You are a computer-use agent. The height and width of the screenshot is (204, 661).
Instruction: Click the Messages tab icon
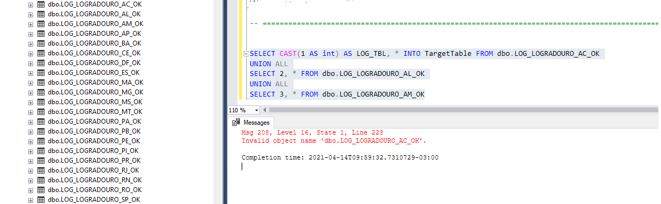[x=236, y=123]
